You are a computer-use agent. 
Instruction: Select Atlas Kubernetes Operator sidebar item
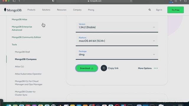28,74
